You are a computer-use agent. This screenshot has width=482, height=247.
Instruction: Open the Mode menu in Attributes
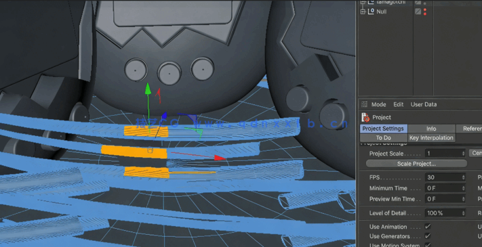(378, 104)
